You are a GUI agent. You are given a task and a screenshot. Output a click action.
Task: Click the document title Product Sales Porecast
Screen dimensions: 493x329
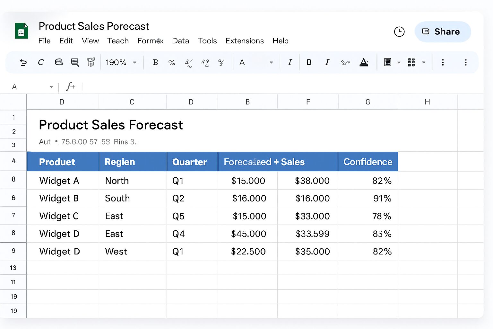tap(94, 26)
